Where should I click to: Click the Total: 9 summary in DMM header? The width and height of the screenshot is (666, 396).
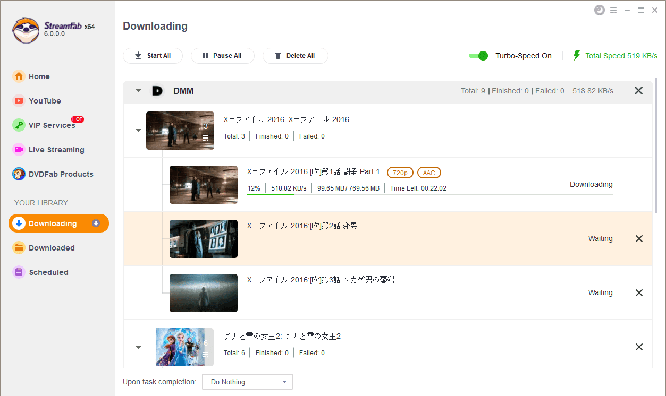click(x=473, y=91)
